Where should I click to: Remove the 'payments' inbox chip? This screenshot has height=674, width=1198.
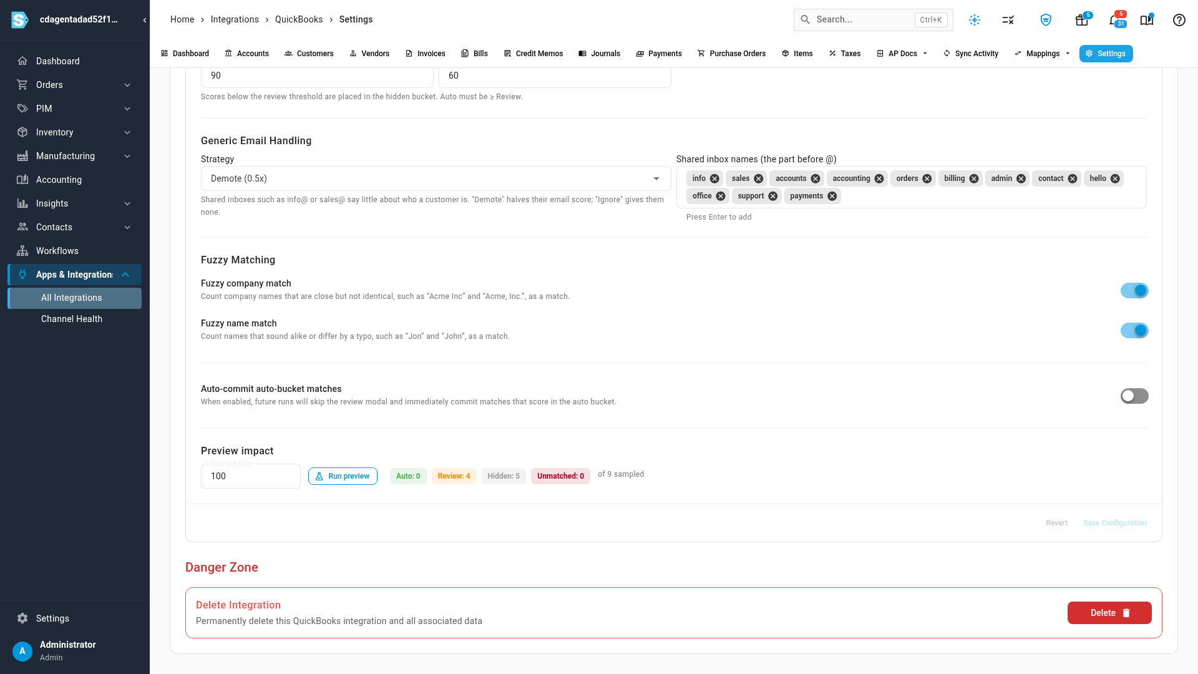(x=832, y=196)
